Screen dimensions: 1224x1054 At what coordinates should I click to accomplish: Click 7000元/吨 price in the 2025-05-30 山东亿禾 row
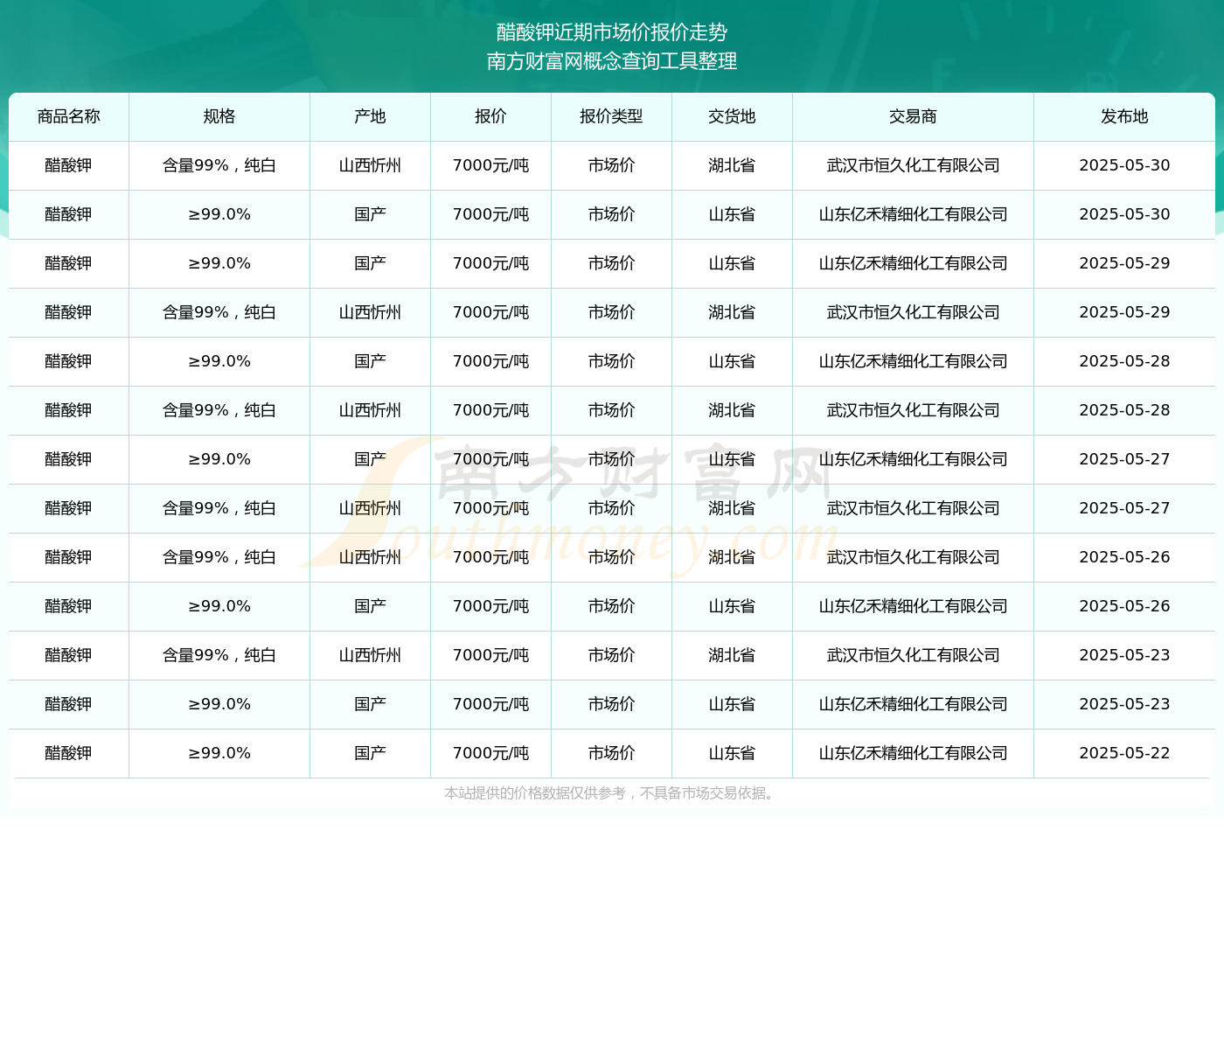[x=491, y=214]
